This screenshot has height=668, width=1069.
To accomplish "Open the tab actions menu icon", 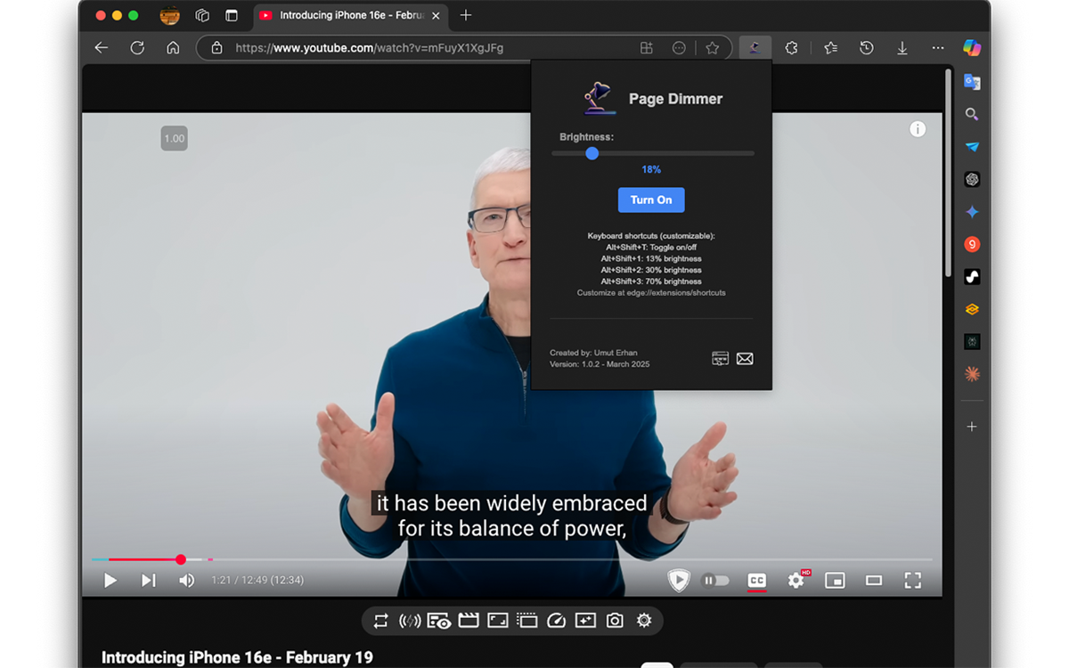I will point(232,15).
